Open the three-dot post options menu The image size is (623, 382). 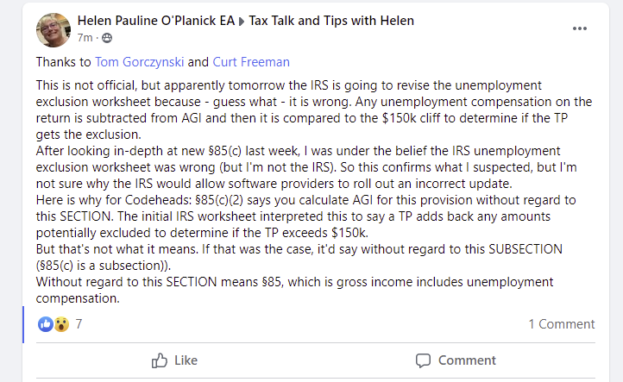579,28
